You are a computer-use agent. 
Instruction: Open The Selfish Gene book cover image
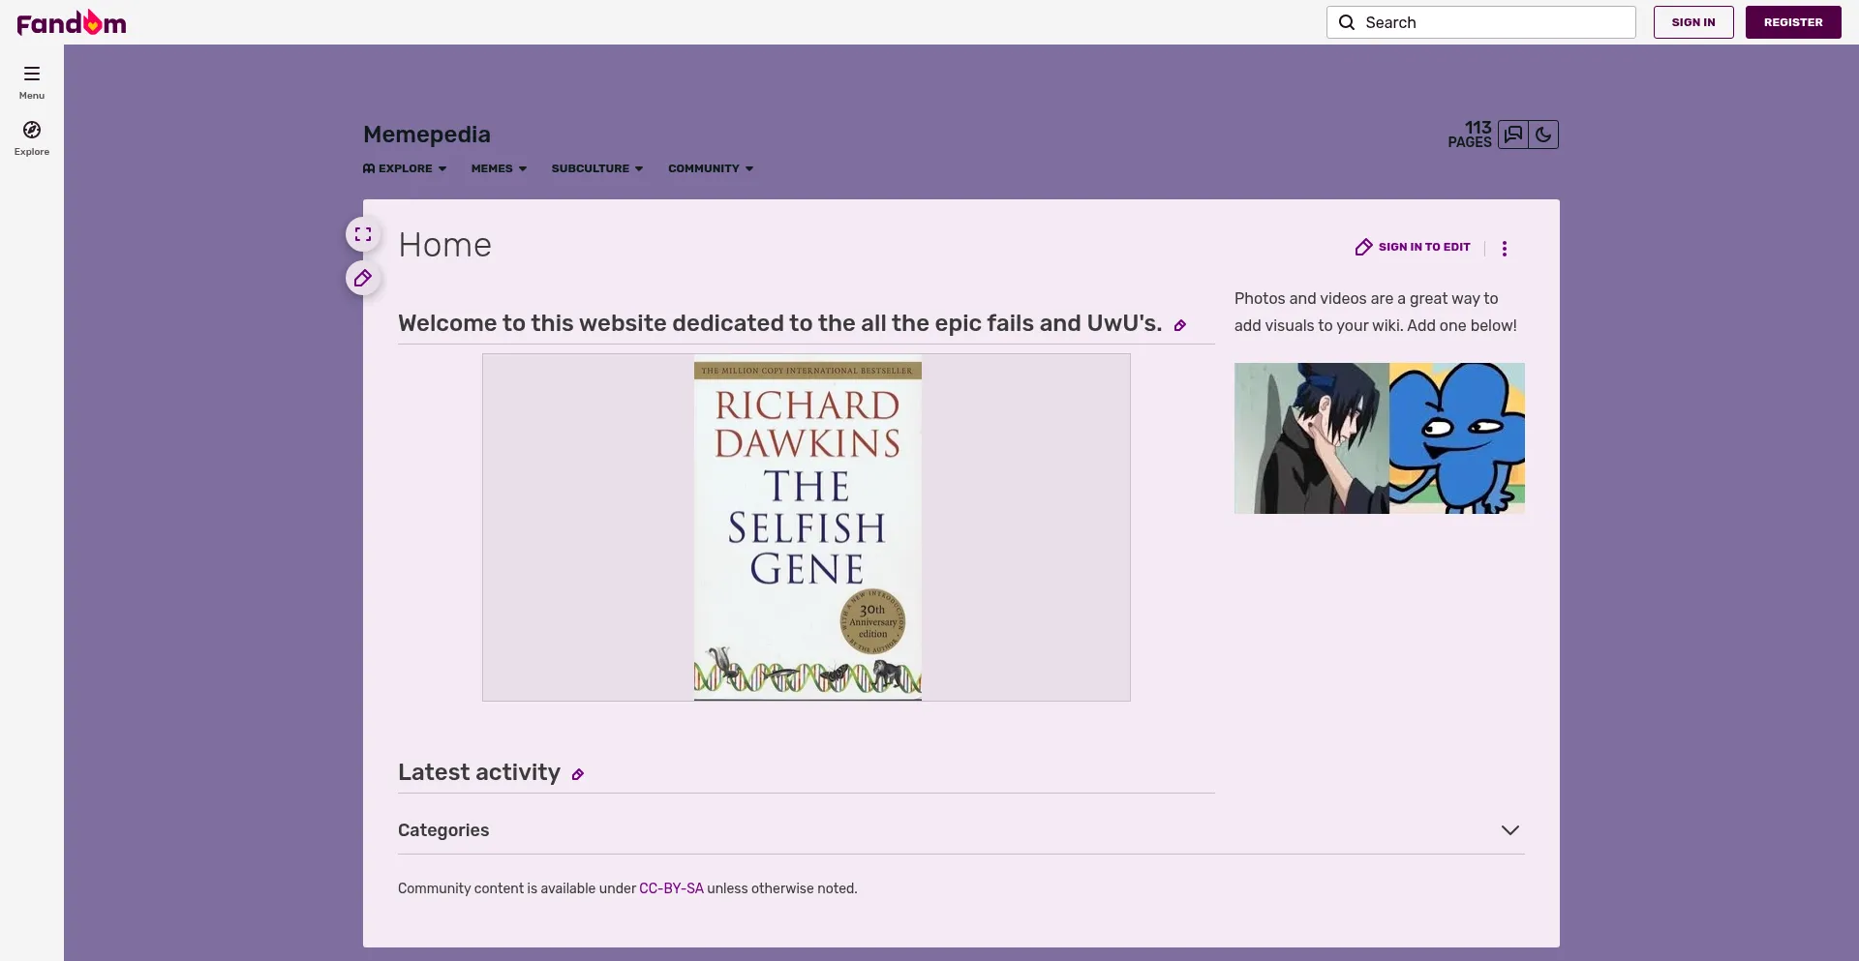point(808,529)
